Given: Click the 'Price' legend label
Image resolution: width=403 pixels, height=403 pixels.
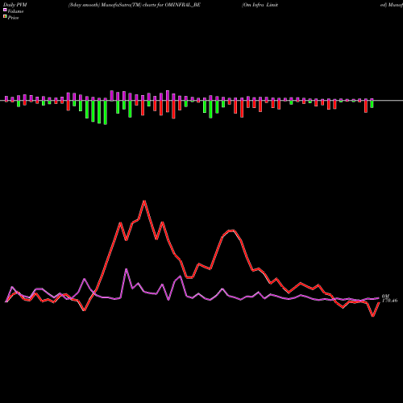Looking at the screenshot, I should coord(13,18).
